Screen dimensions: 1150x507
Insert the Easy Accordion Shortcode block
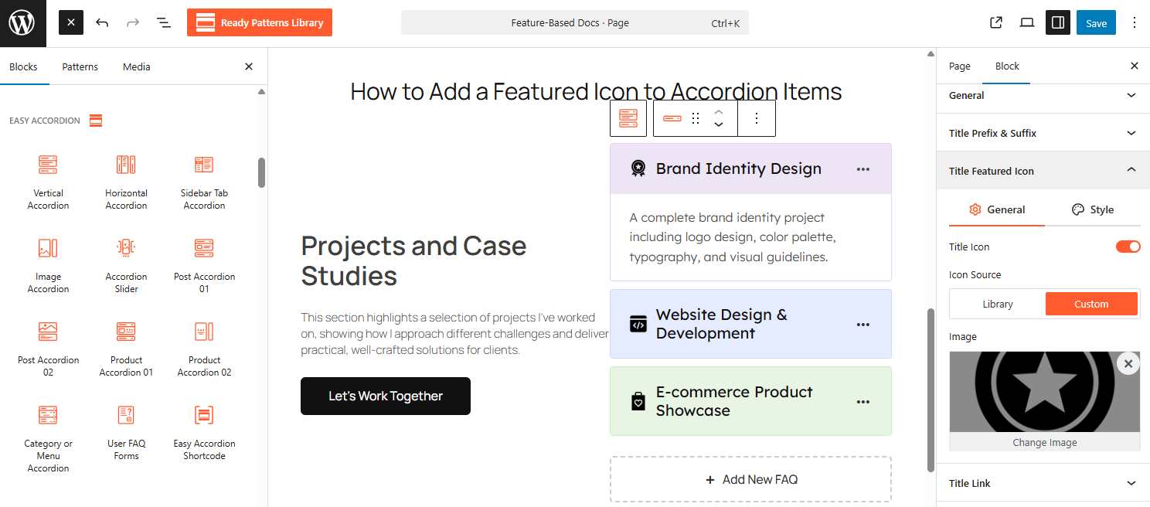[204, 432]
